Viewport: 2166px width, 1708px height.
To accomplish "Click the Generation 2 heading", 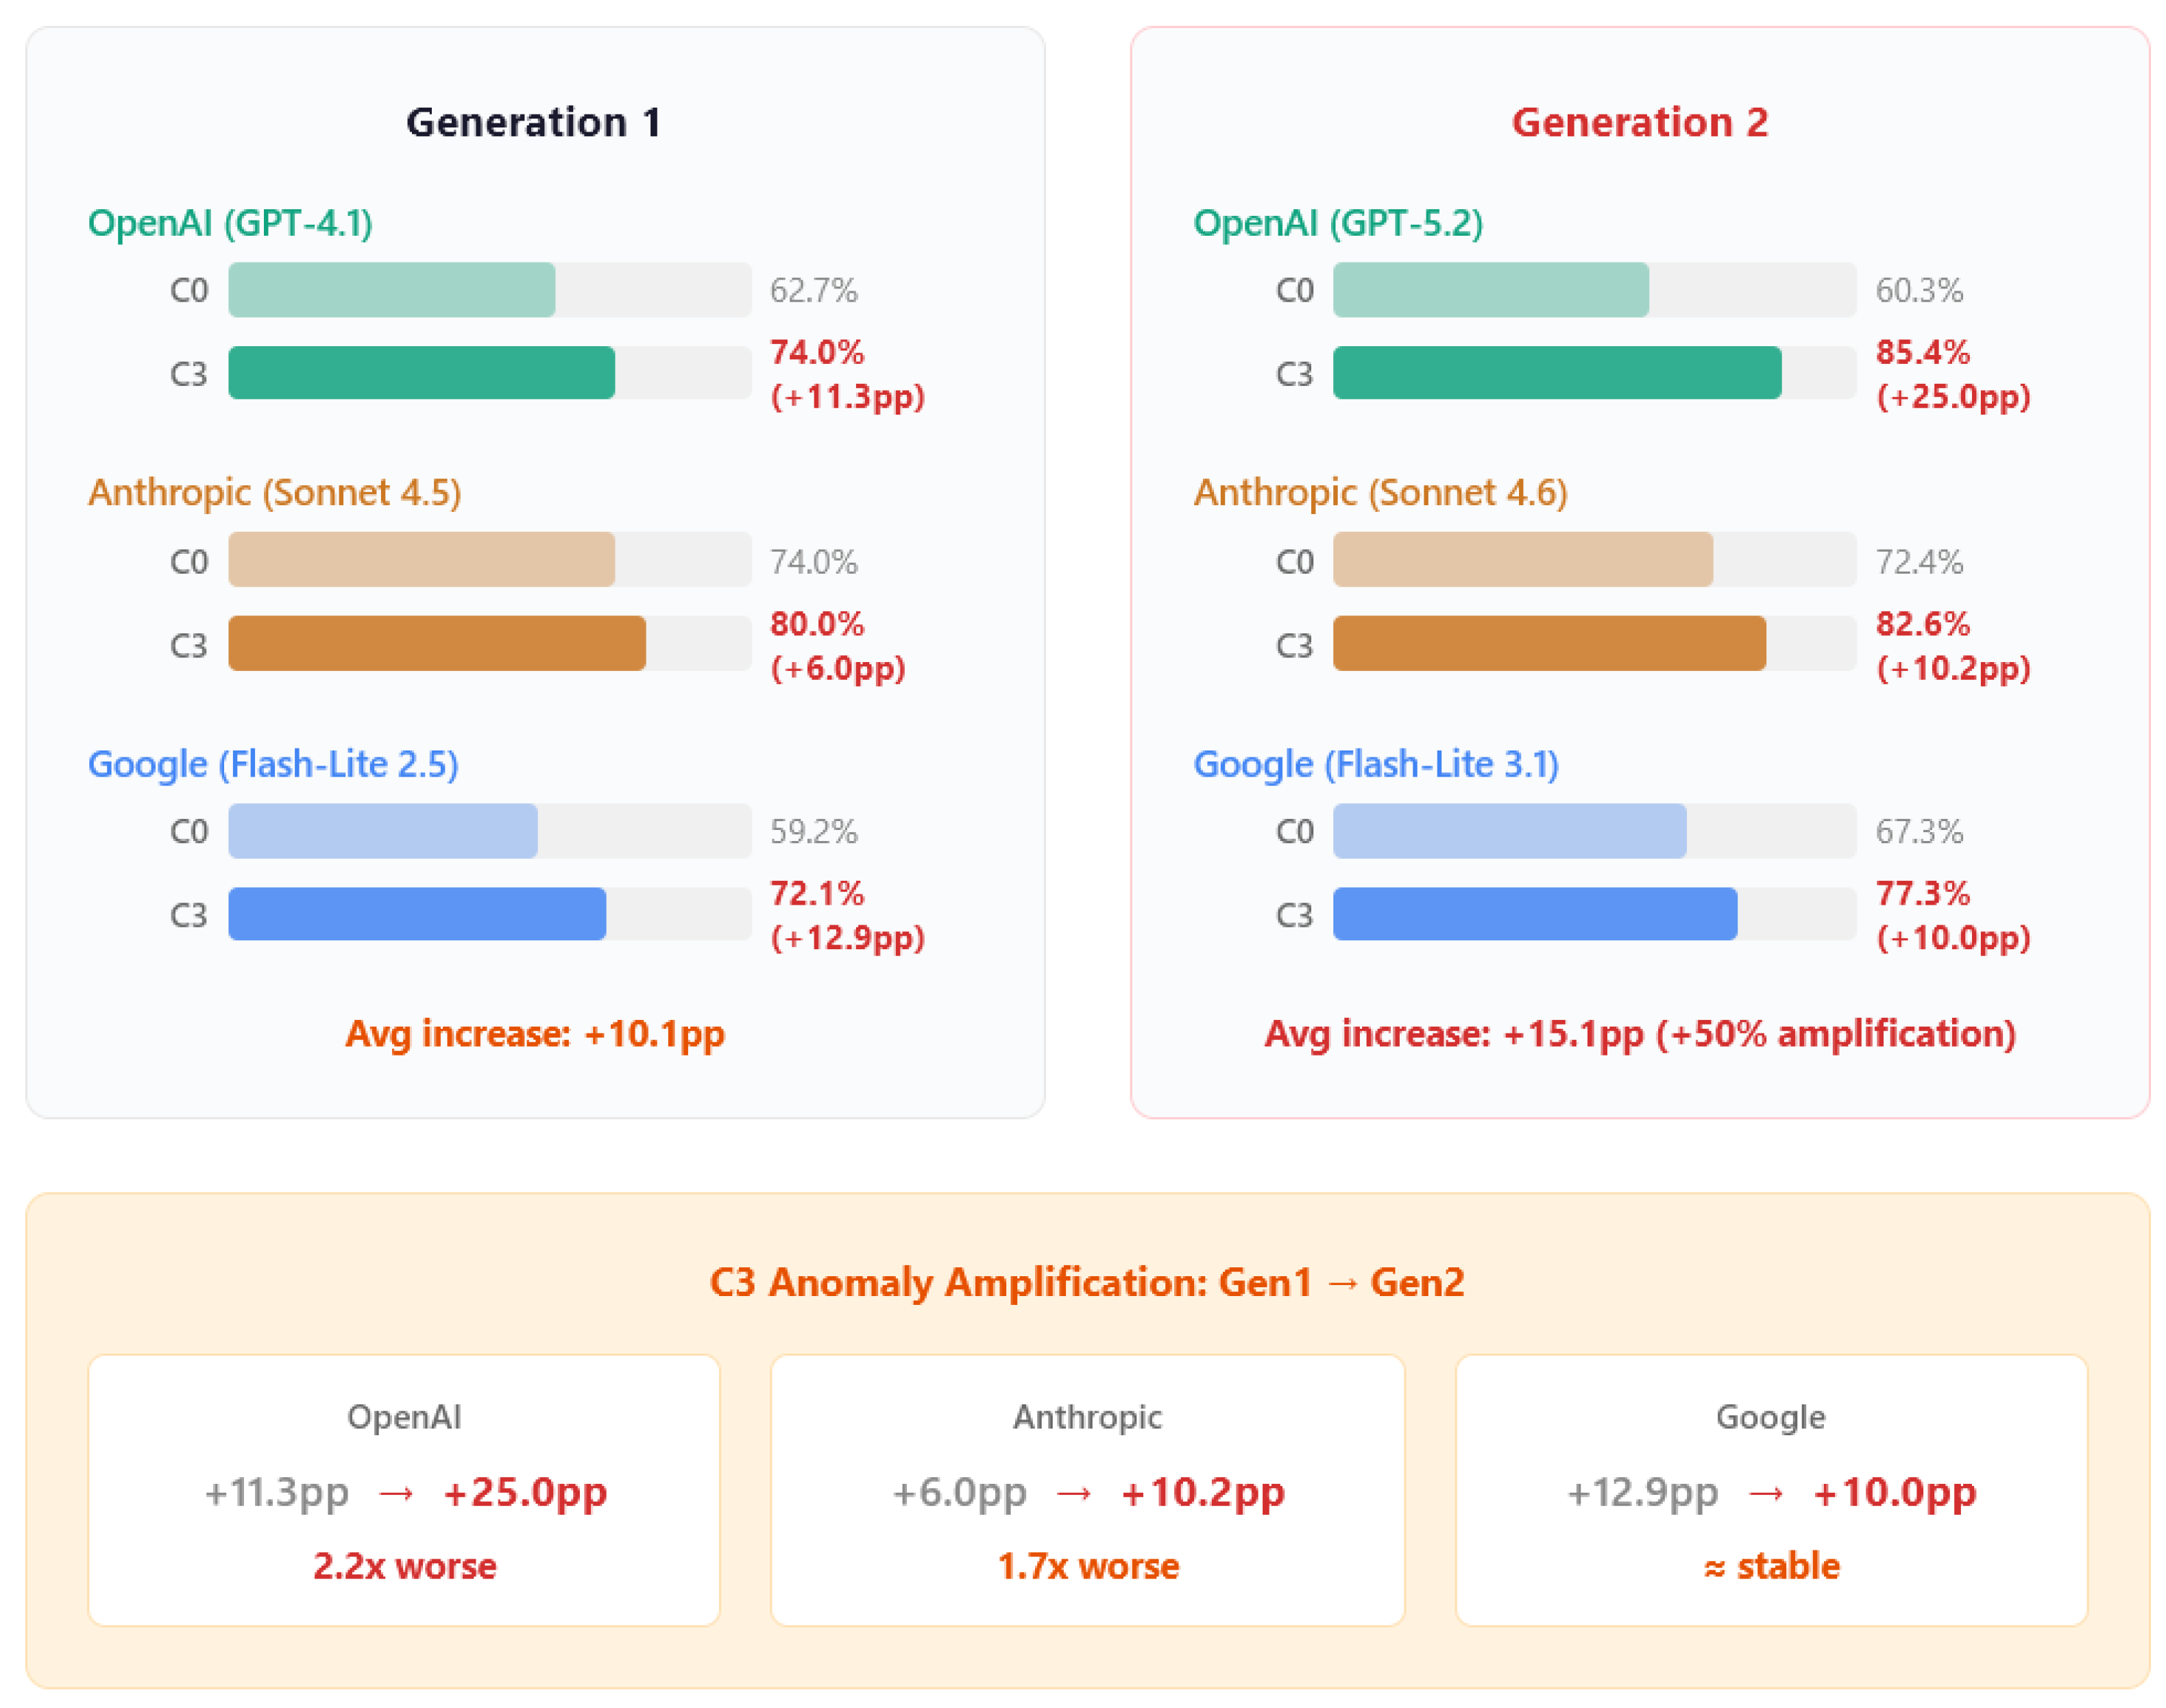I will point(1639,122).
